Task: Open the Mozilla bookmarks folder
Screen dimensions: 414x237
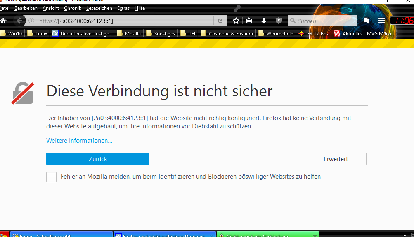Action: click(x=129, y=33)
